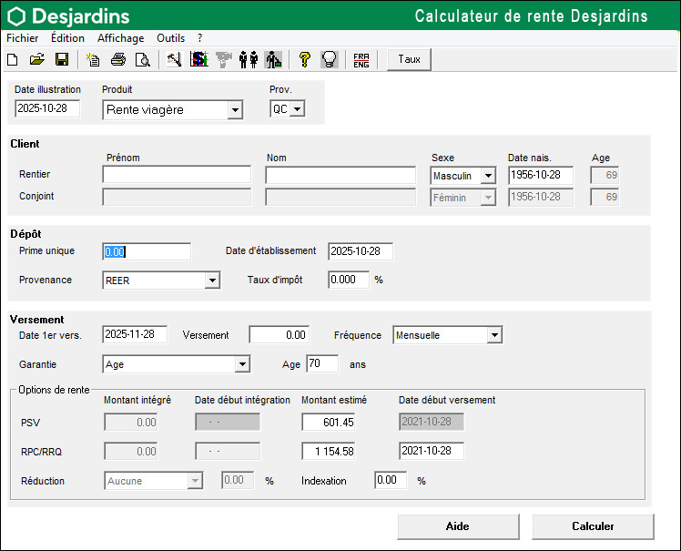681x551 pixels.
Task: Open the Sexe dropdown for Rentier
Action: click(x=488, y=175)
